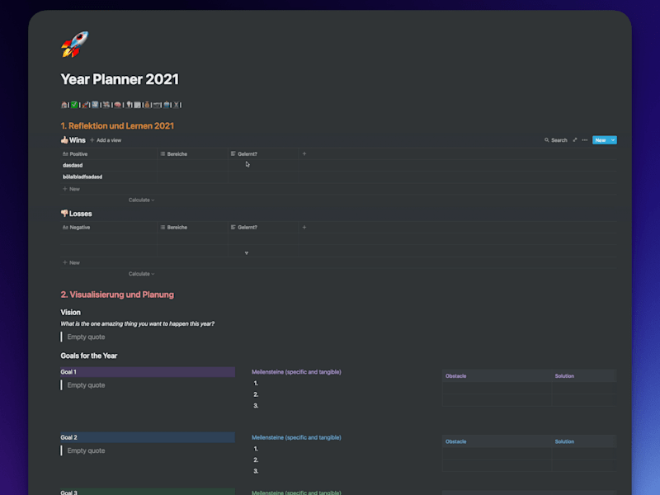Click heading '2. Visualisierung und Planung'

117,295
